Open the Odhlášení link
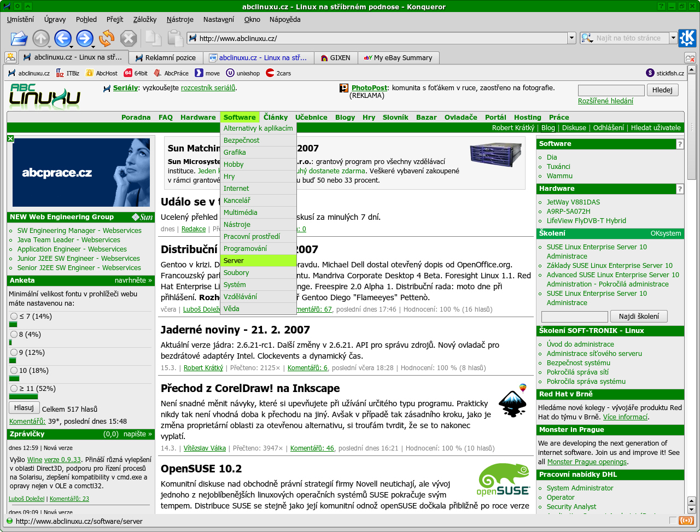Screen dimensions: 700x532 [x=608, y=127]
